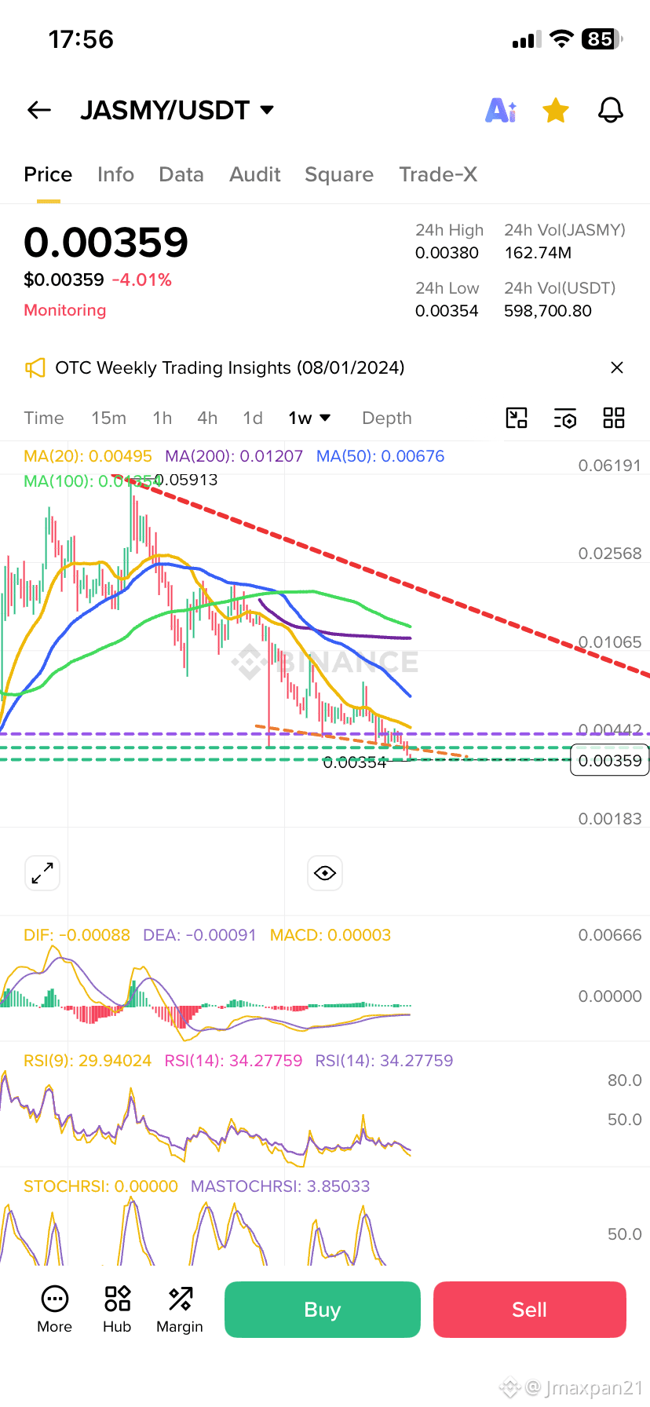Select the 4h chart interval
650x1407 pixels.
[207, 418]
